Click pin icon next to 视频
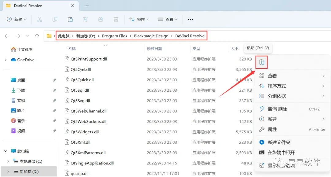331x177 pixels. (x=55, y=131)
